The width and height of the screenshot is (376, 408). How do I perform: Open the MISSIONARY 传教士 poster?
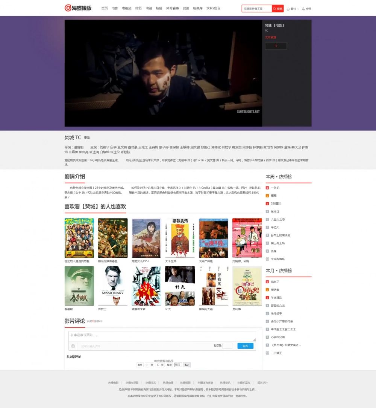tap(113, 286)
